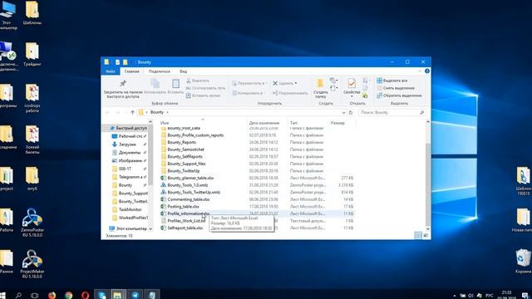Screen dimensions: 532x299
Task: Open the Recycle Bin on desktop
Action: coord(523,261)
